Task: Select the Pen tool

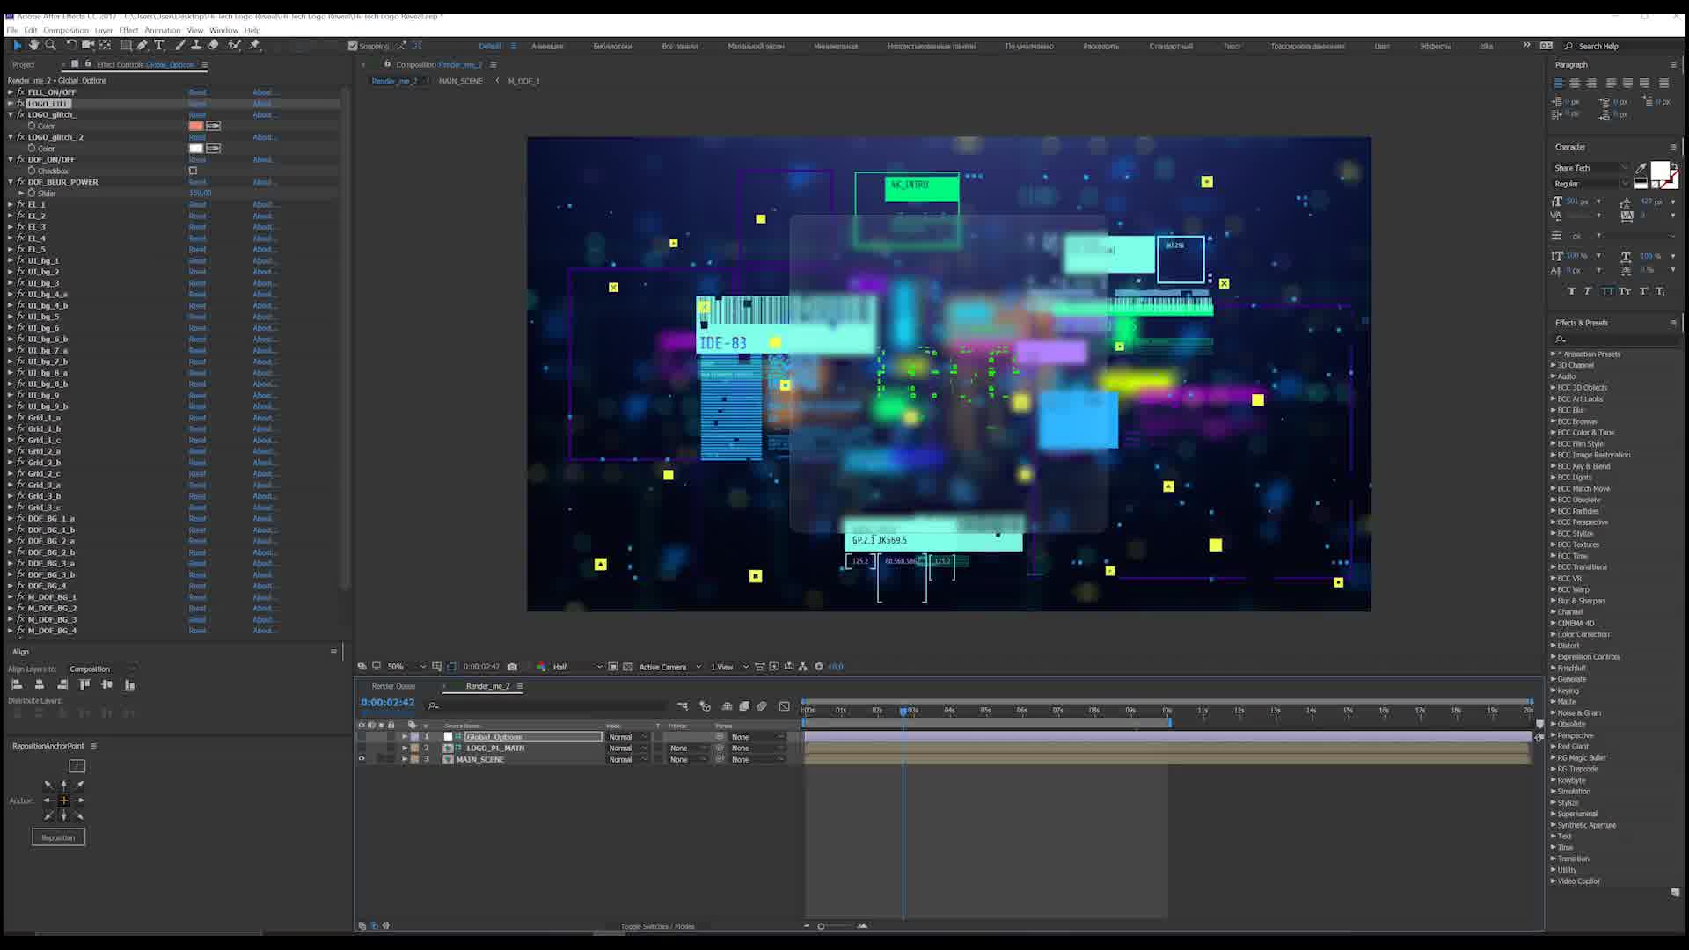Action: (143, 45)
